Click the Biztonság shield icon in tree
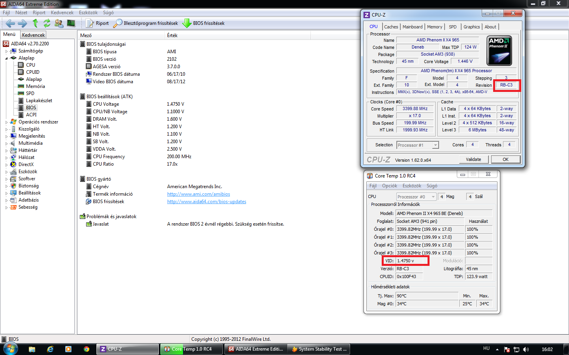Viewport: 569px width, 355px height. 13,186
